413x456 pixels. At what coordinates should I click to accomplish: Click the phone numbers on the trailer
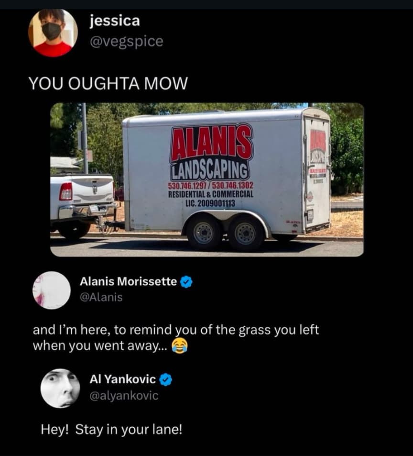[211, 185]
